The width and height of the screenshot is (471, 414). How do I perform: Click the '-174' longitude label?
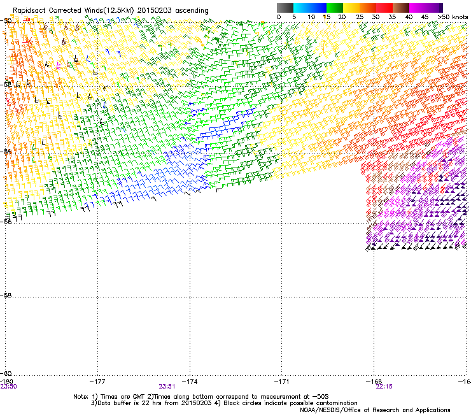pos(190,382)
